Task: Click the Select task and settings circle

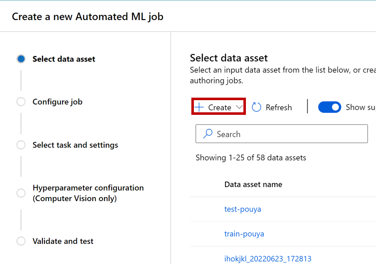Action: click(x=21, y=145)
